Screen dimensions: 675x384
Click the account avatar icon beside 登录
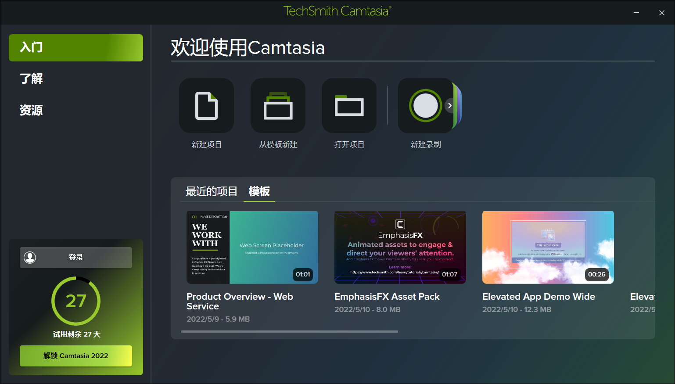(30, 257)
